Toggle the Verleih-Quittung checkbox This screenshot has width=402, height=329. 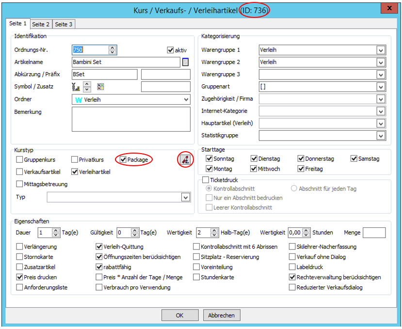click(99, 247)
